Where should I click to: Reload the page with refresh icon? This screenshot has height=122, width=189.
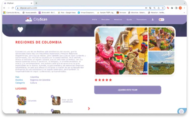click(13, 8)
